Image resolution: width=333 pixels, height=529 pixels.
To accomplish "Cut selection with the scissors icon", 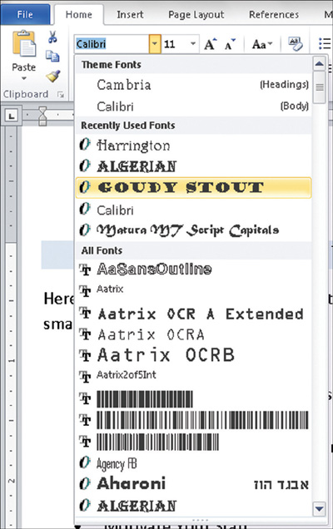I will point(52,37).
